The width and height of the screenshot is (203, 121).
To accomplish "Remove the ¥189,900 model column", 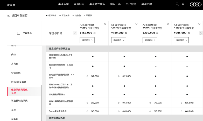I will (136, 24).
